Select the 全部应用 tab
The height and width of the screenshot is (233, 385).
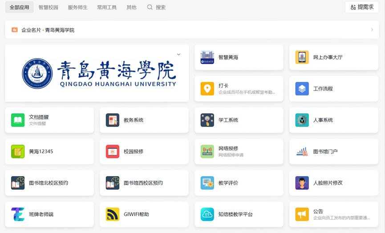point(19,8)
